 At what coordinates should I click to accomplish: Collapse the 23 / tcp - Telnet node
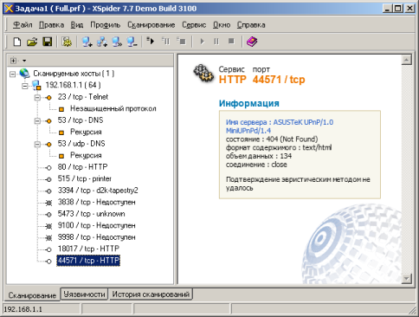pos(37,98)
